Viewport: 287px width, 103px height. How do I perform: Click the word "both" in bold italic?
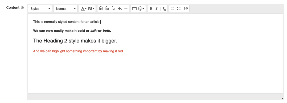click(106, 31)
